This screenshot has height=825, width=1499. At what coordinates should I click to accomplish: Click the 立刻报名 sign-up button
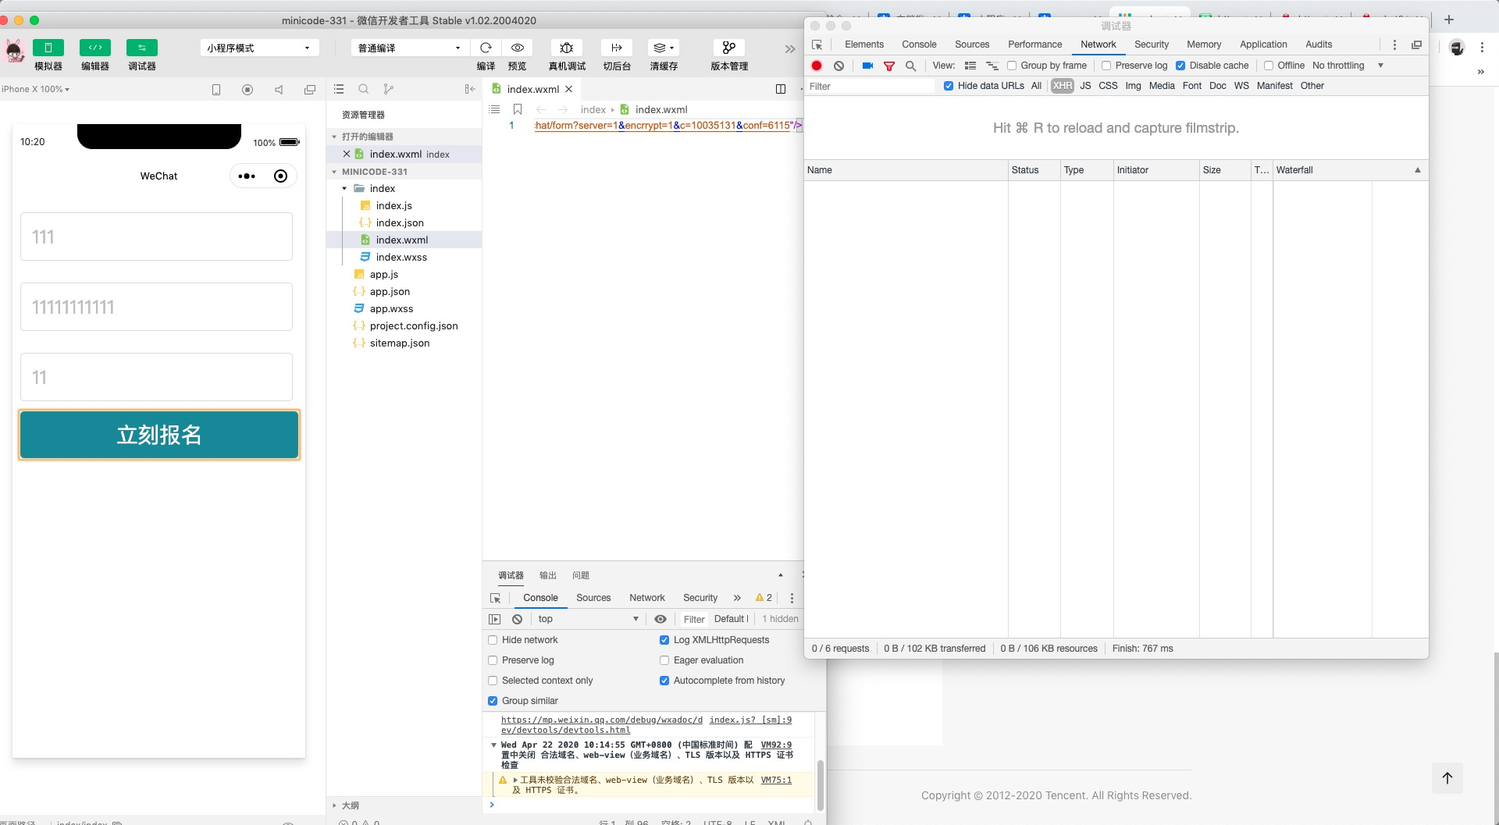coord(159,435)
